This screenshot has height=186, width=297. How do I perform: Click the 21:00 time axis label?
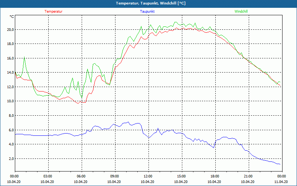[248, 176]
